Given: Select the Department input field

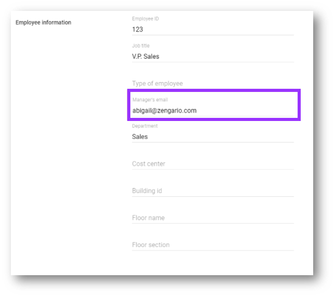Looking at the screenshot, I should point(213,137).
